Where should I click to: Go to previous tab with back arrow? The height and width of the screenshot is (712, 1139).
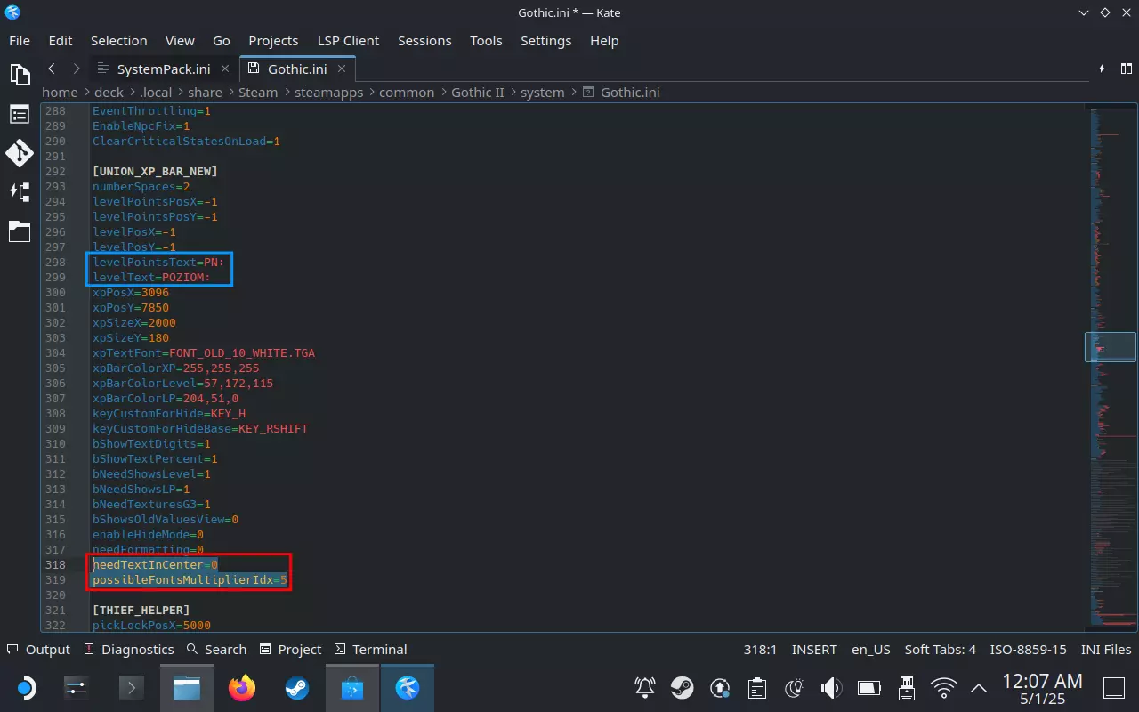(52, 69)
